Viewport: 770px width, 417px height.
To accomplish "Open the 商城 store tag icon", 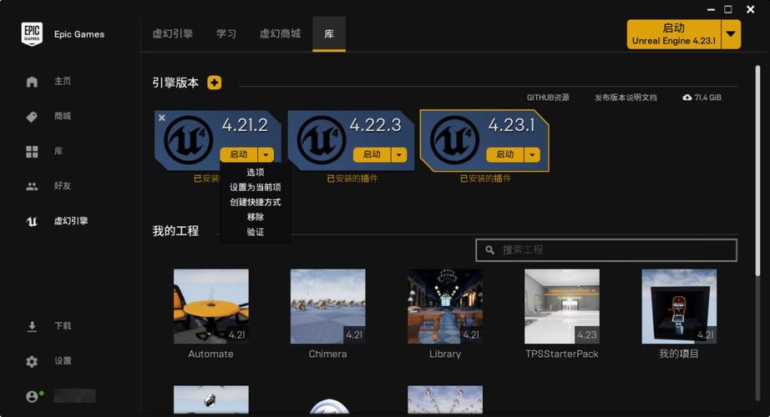I will (x=32, y=117).
